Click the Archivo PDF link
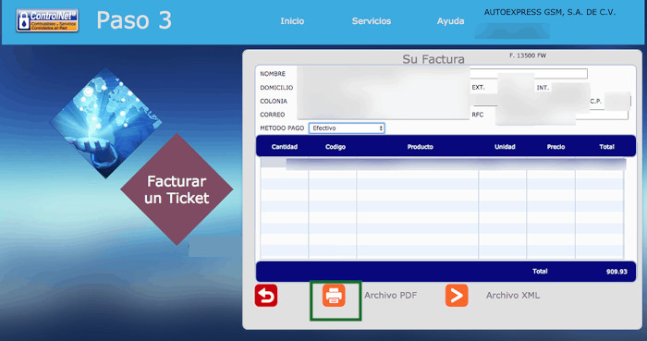This screenshot has height=341, width=647. [390, 295]
